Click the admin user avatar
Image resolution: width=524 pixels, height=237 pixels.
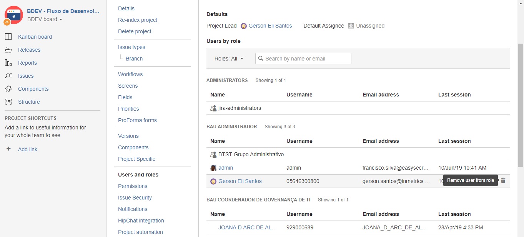213,168
